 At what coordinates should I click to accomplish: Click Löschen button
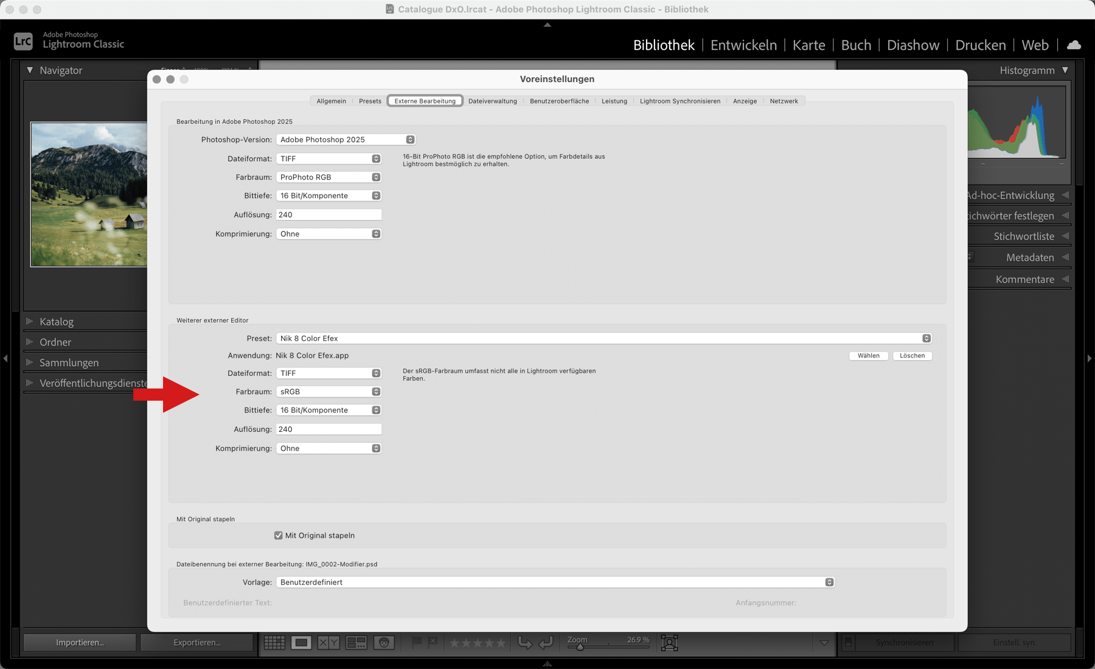912,356
